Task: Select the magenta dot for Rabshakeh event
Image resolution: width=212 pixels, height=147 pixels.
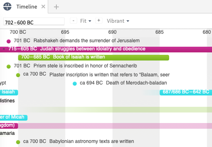Action: pyautogui.click(x=9, y=41)
